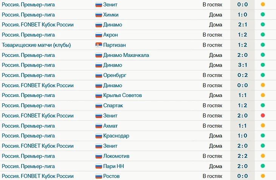Open the 0:2 score for Оренбург match
The height and width of the screenshot is (180, 276).
tap(243, 75)
